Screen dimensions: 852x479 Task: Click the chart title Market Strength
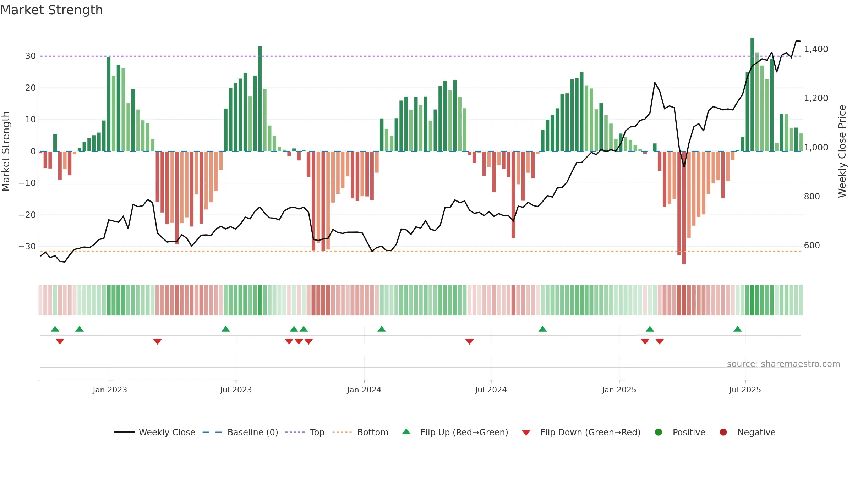51,10
